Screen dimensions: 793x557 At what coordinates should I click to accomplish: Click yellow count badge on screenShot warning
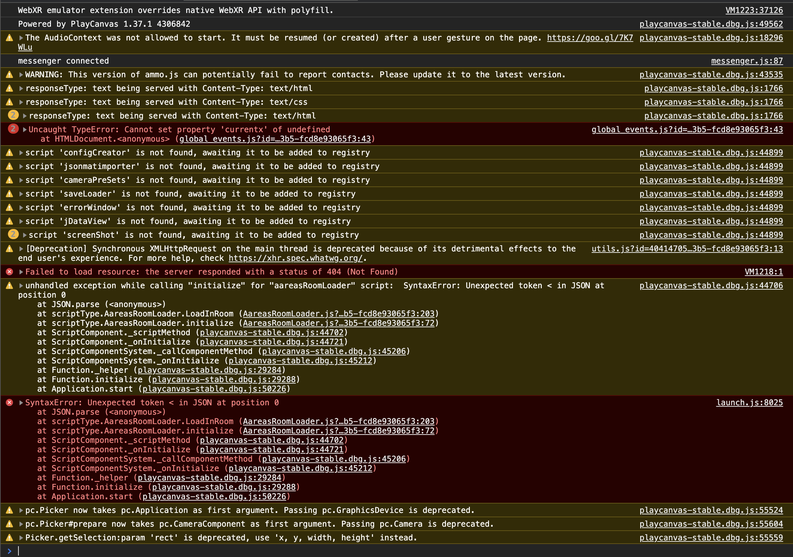tap(13, 235)
